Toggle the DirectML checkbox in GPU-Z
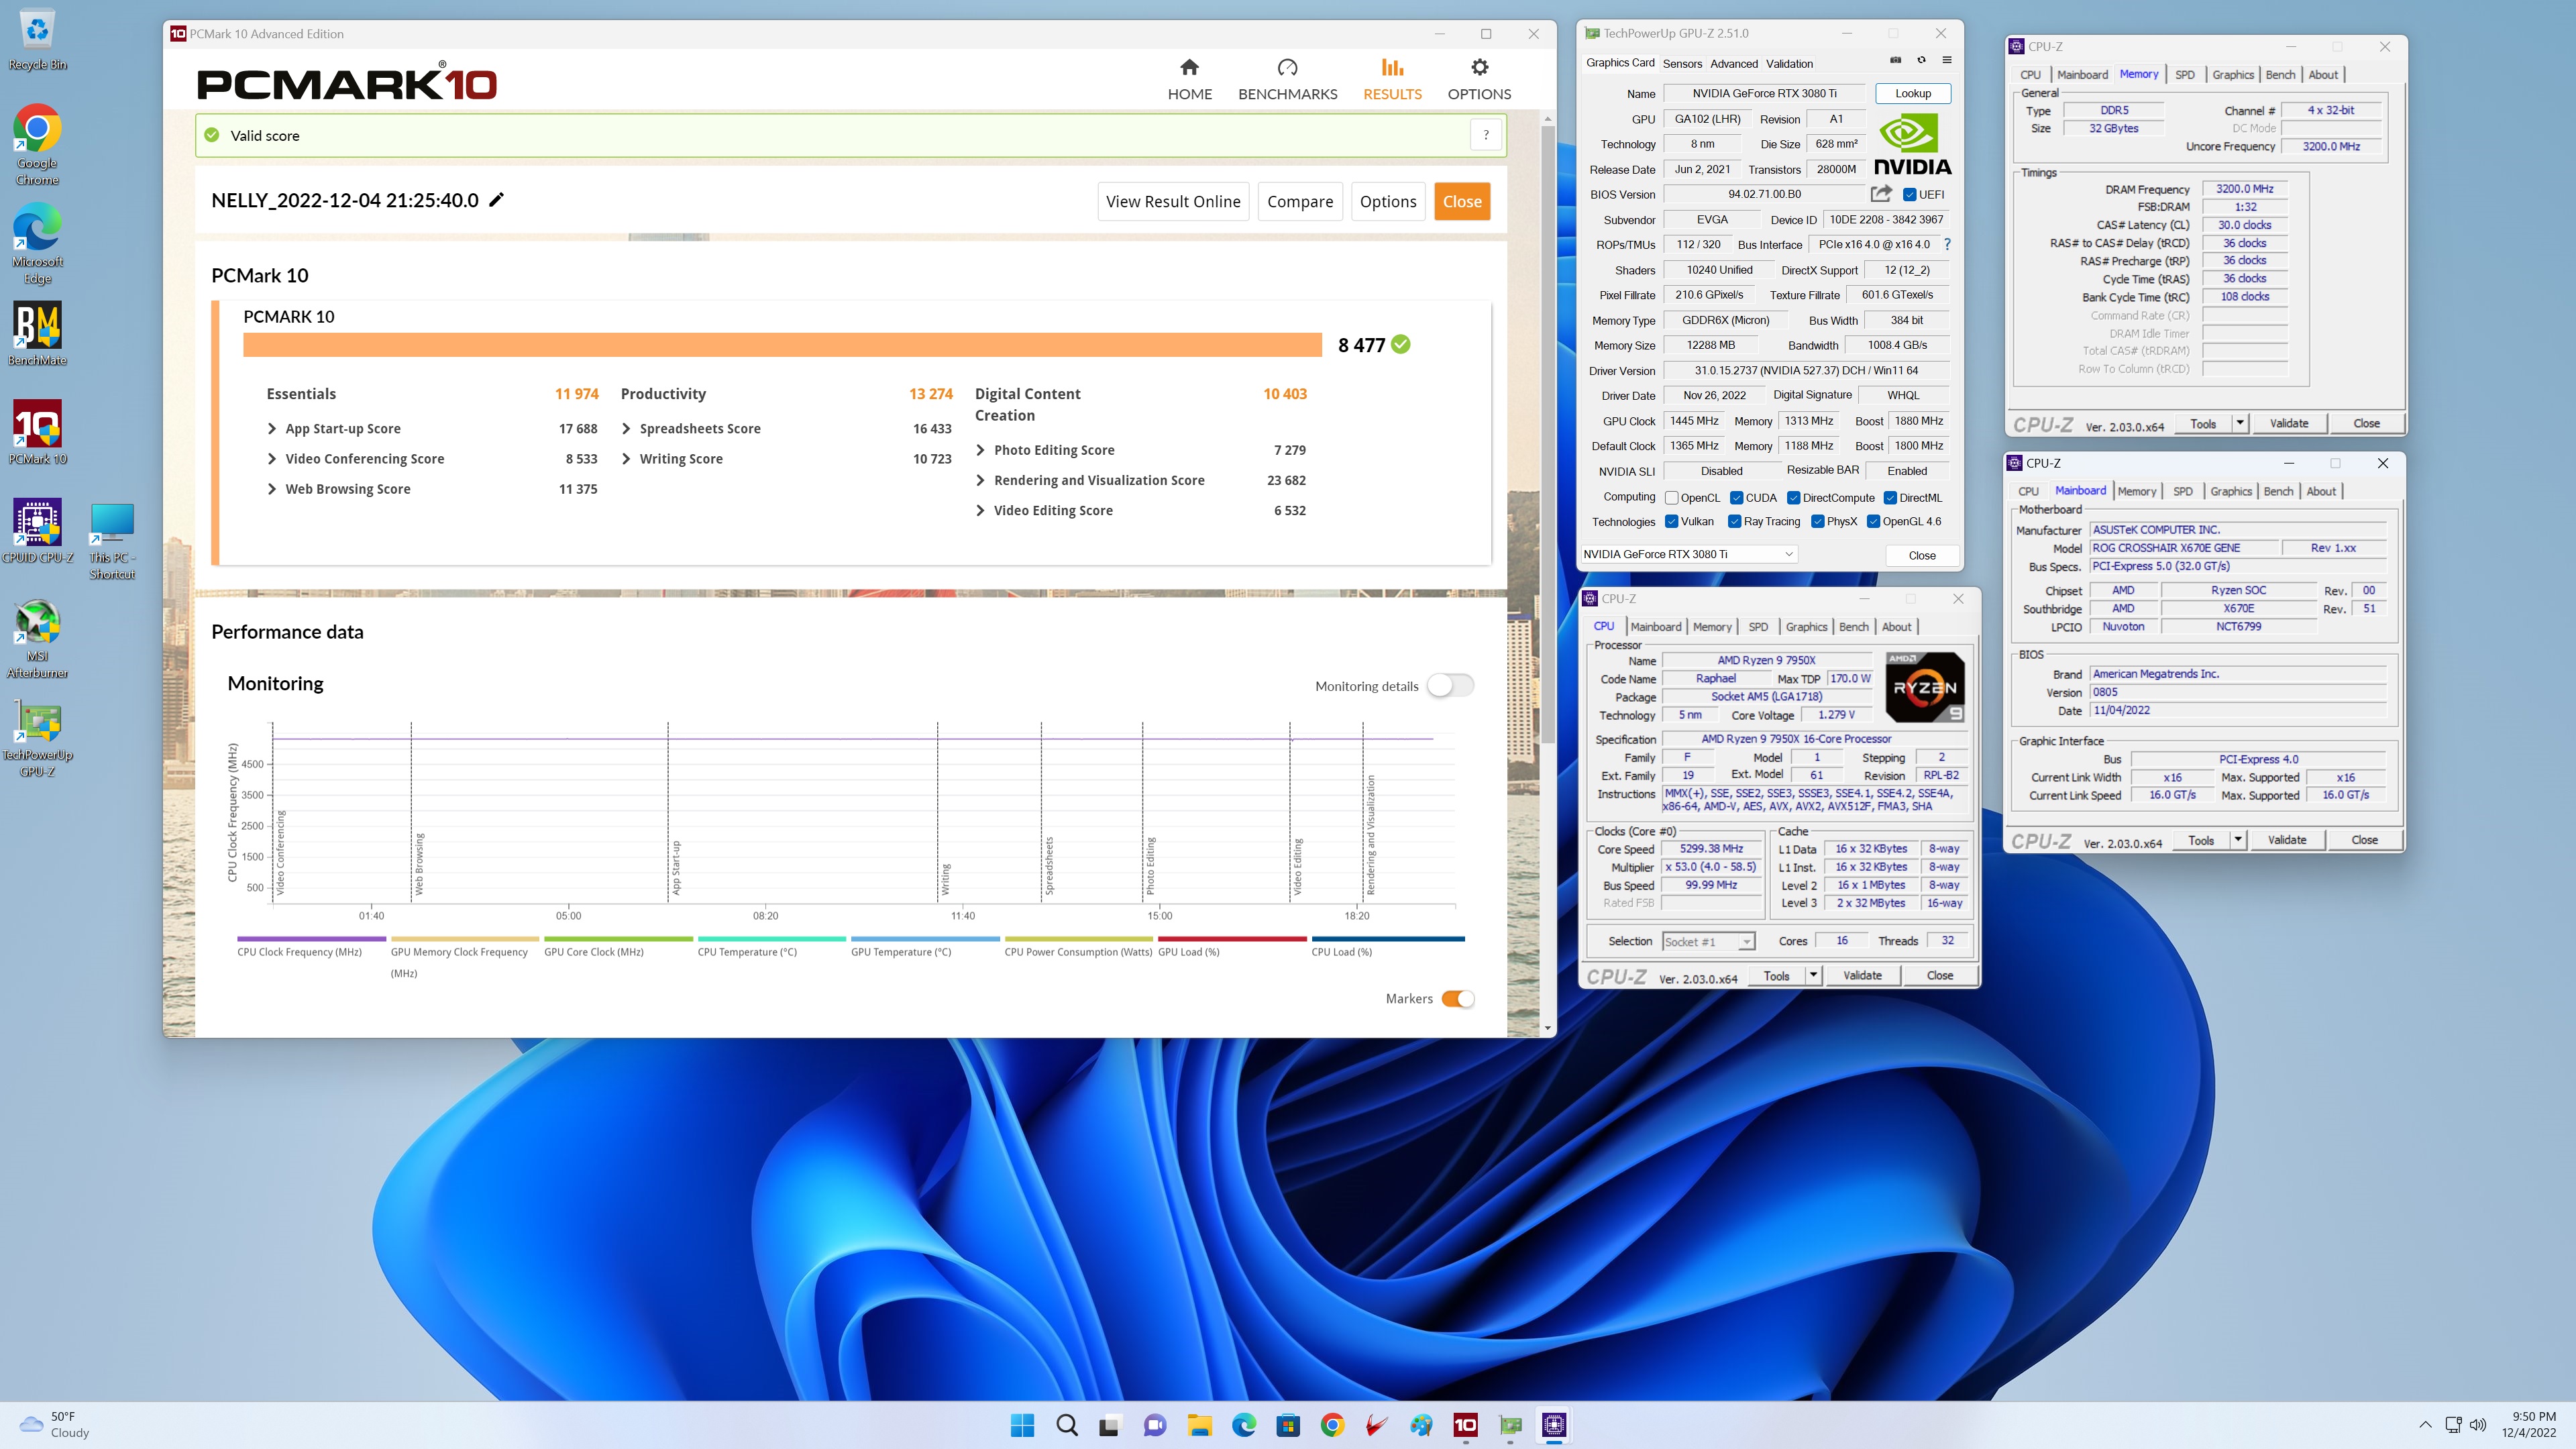Viewport: 2576px width, 1449px height. coord(1890,498)
